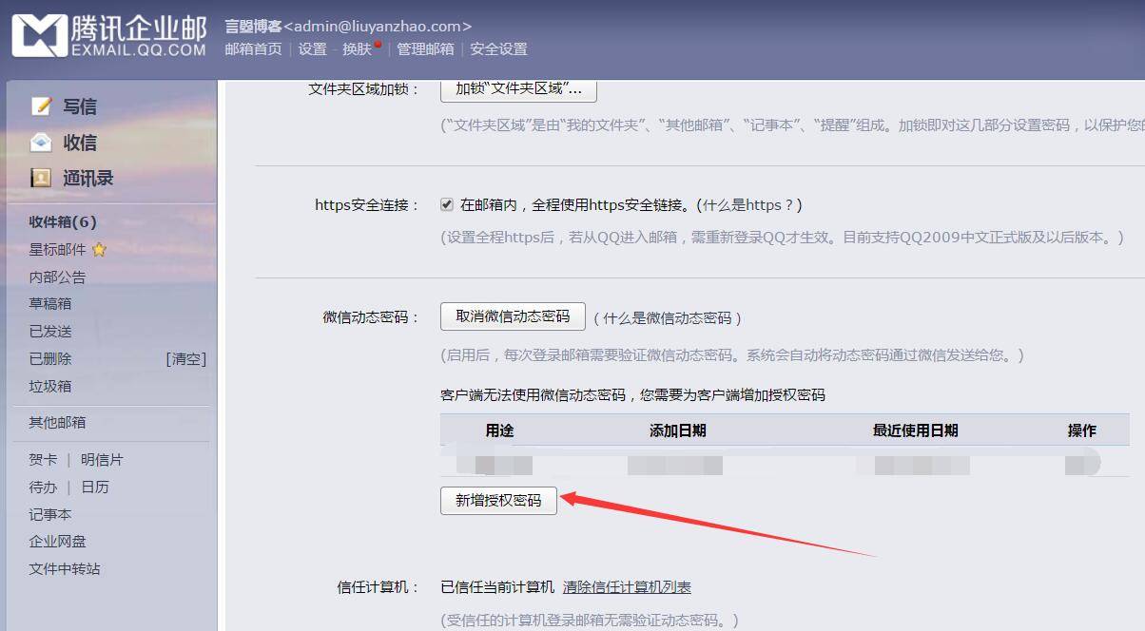Click the Tencent Exmail logo

tap(109, 36)
